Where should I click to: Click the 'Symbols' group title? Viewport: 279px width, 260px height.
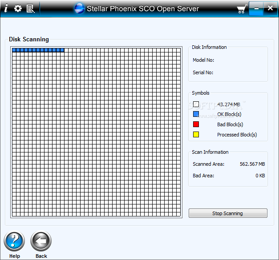(x=201, y=93)
